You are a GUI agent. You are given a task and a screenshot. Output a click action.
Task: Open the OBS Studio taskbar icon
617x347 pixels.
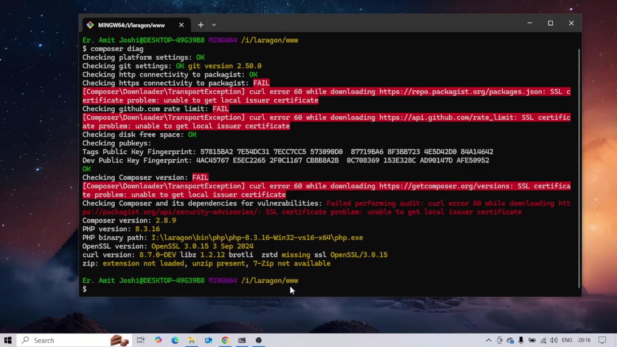click(x=259, y=340)
